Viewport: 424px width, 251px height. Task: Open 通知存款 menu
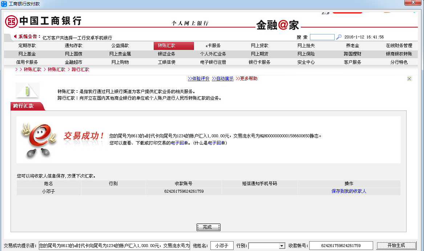click(73, 46)
